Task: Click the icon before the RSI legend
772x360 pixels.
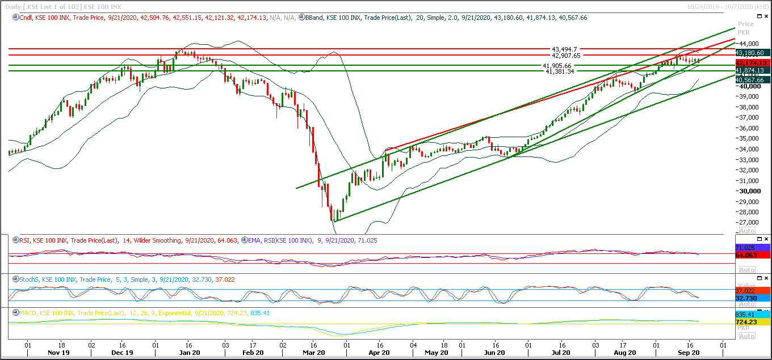Action: tap(16, 240)
